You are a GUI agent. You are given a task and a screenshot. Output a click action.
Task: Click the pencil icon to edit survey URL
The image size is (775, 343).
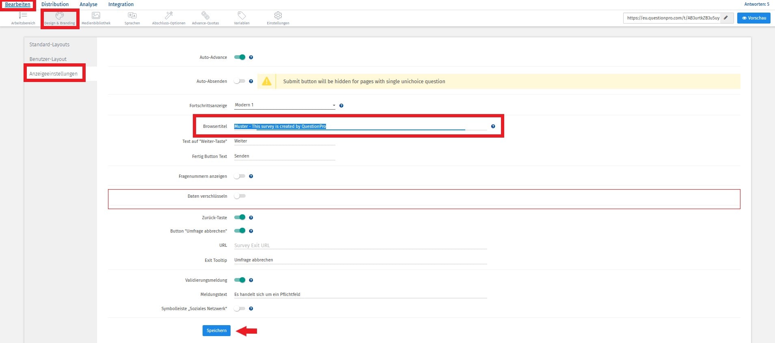[x=726, y=18]
